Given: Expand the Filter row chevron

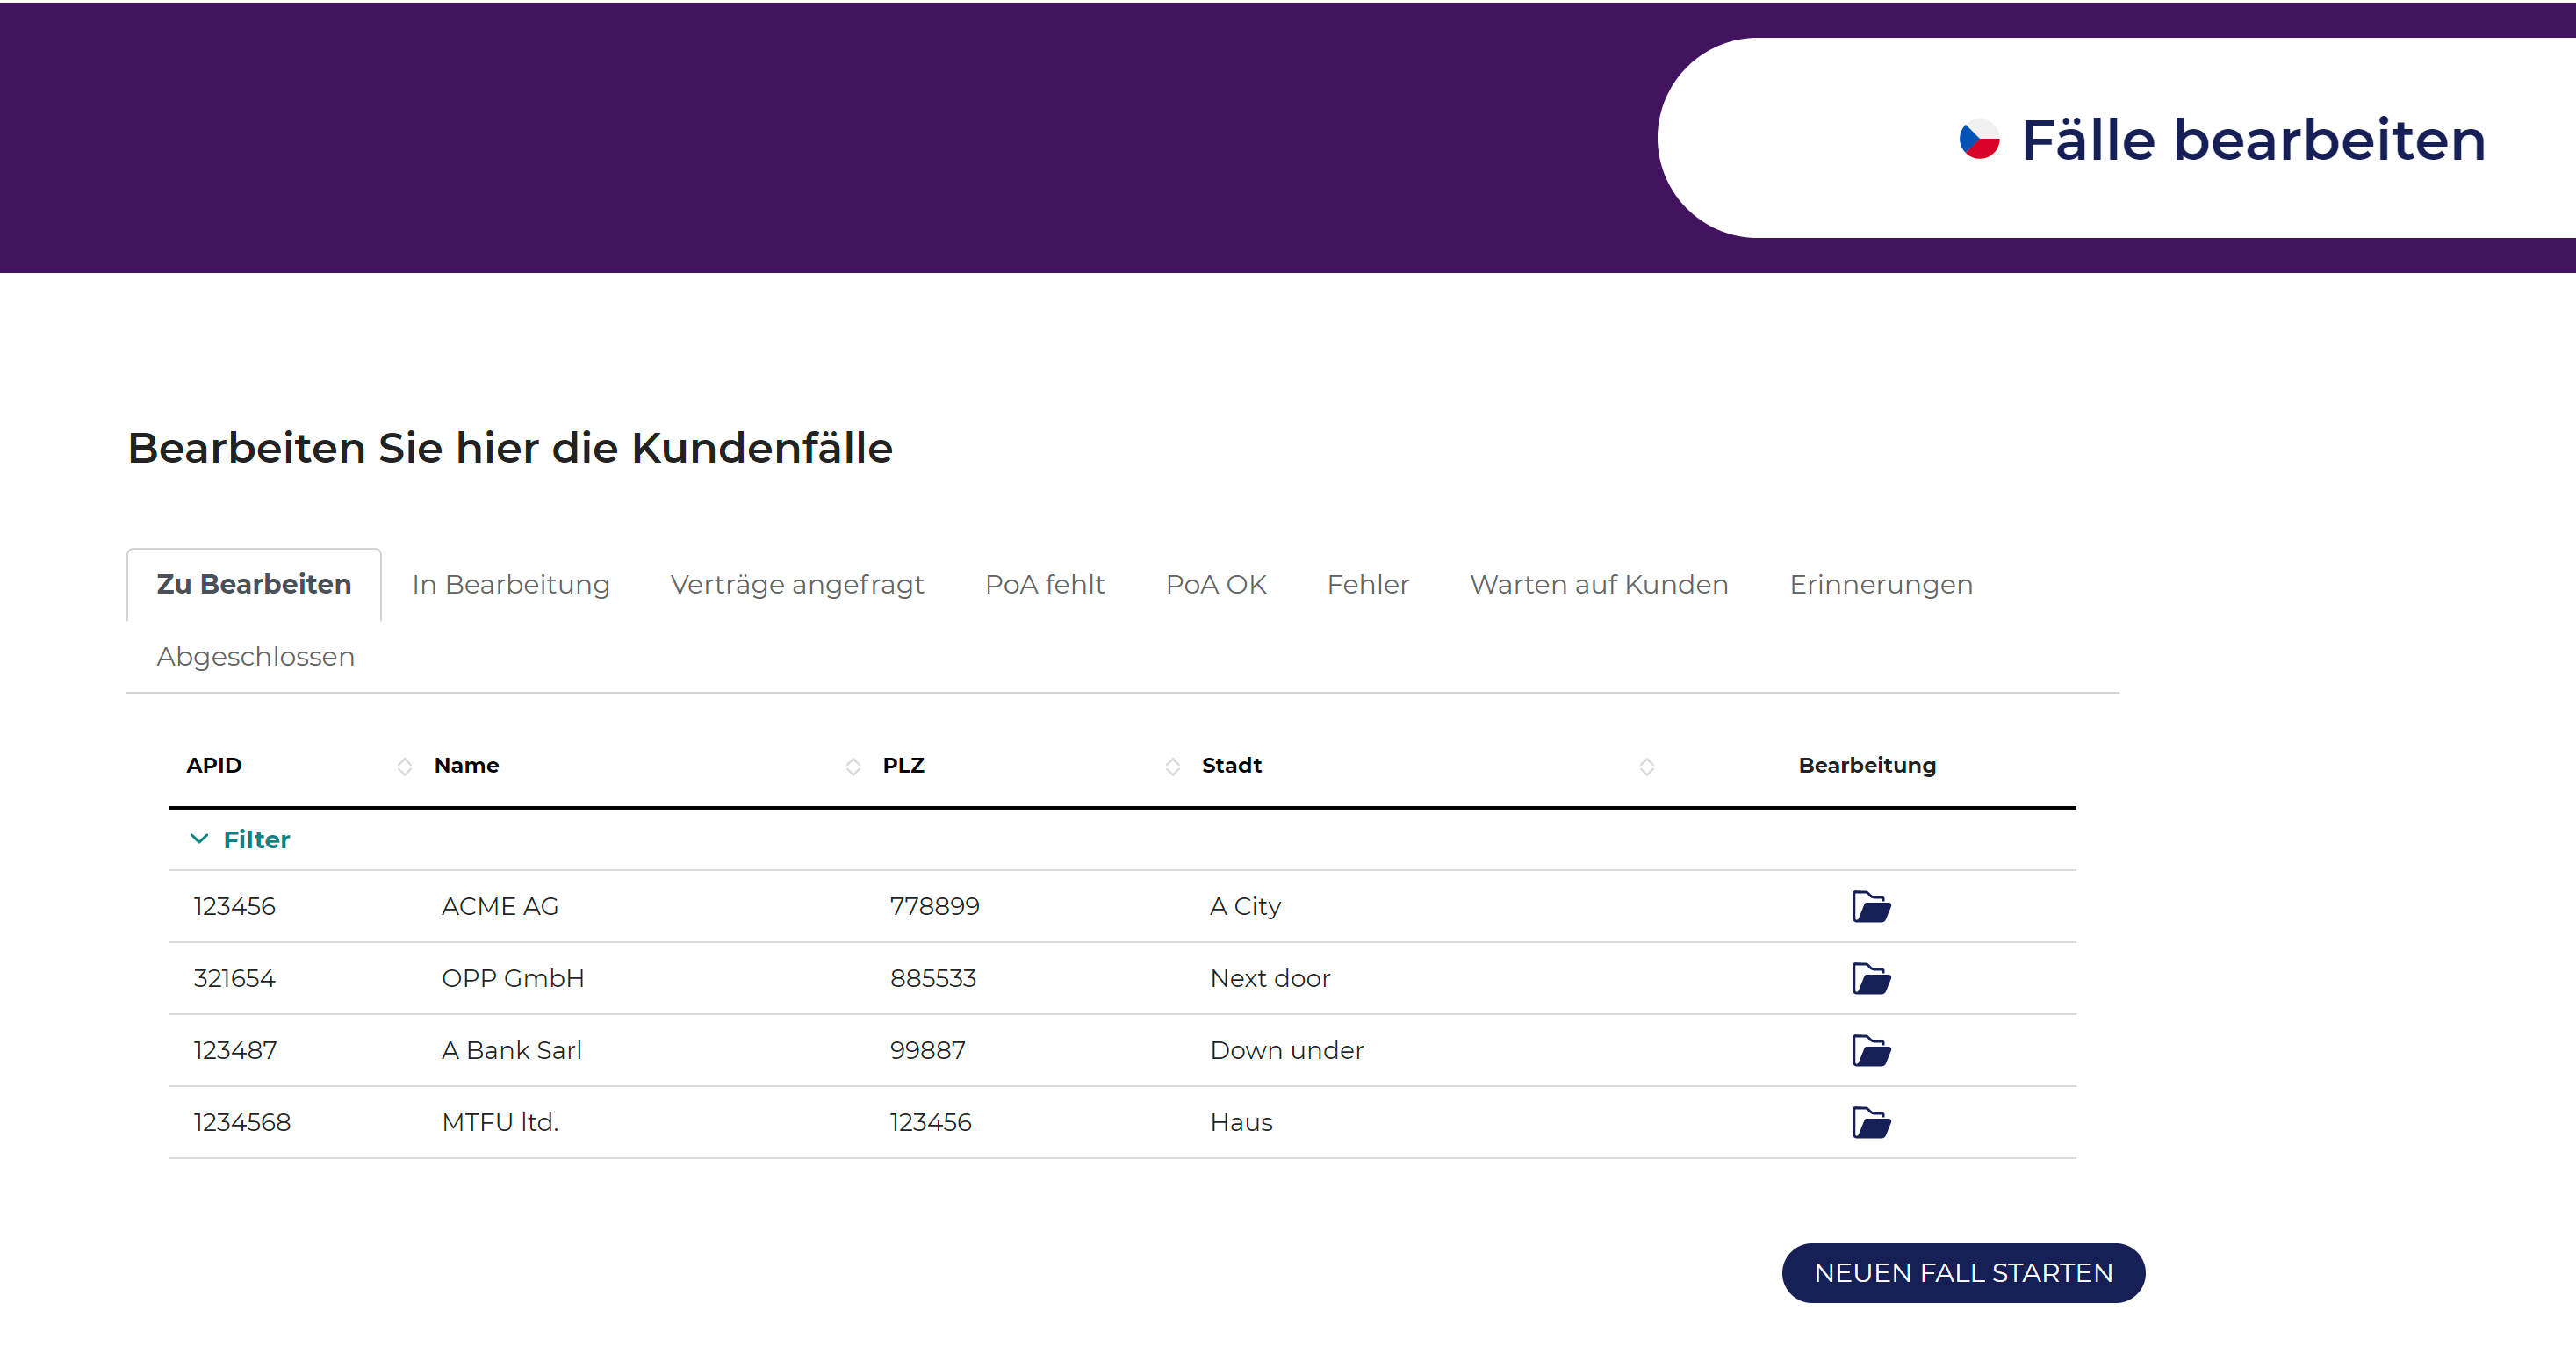Looking at the screenshot, I should (x=199, y=839).
